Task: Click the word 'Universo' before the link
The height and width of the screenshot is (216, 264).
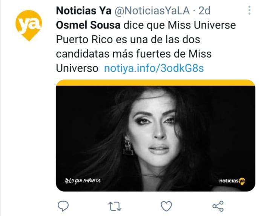Action: 77,68
